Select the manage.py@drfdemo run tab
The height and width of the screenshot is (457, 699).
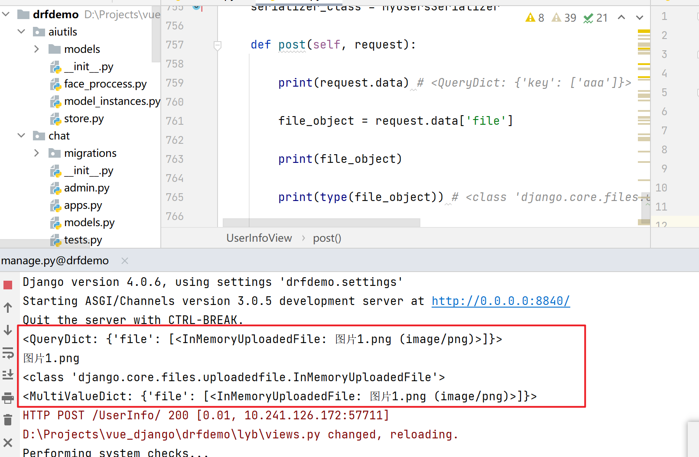click(x=55, y=261)
